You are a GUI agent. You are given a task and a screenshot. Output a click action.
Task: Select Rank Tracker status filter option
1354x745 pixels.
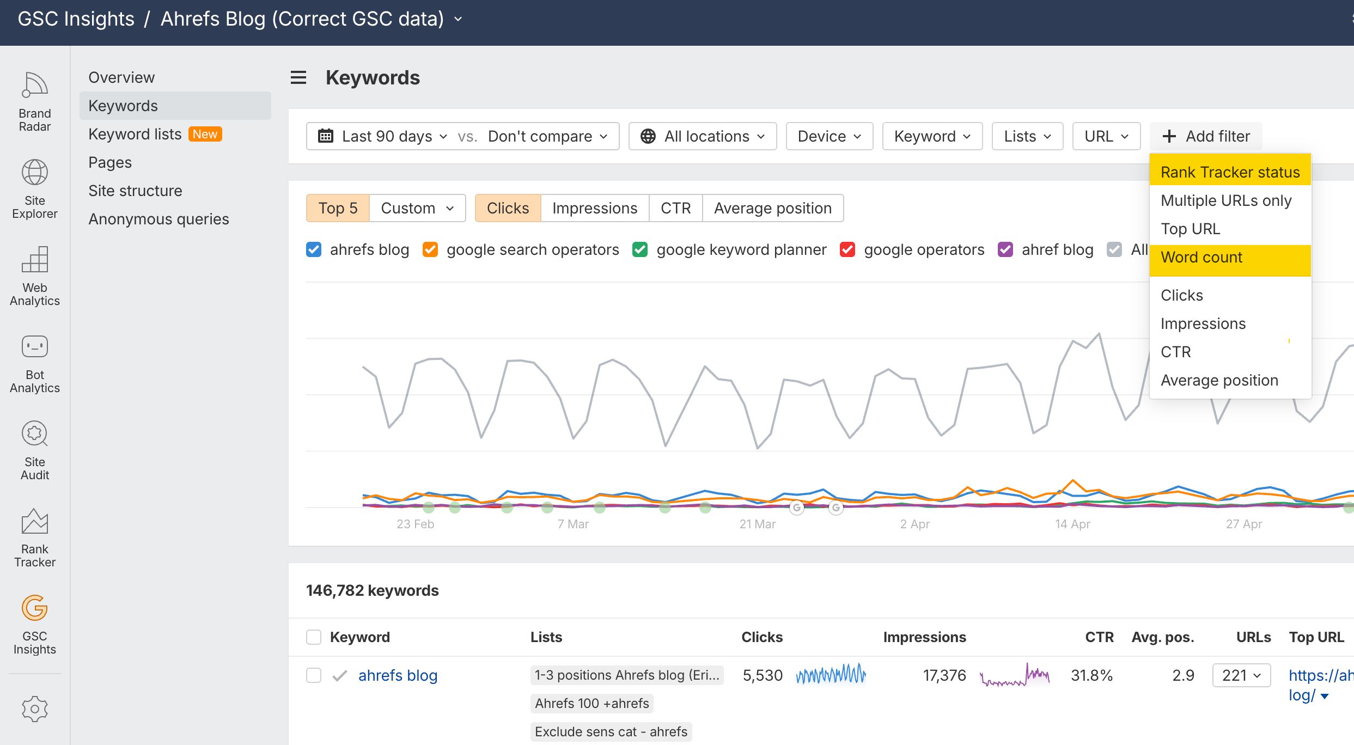pos(1230,172)
